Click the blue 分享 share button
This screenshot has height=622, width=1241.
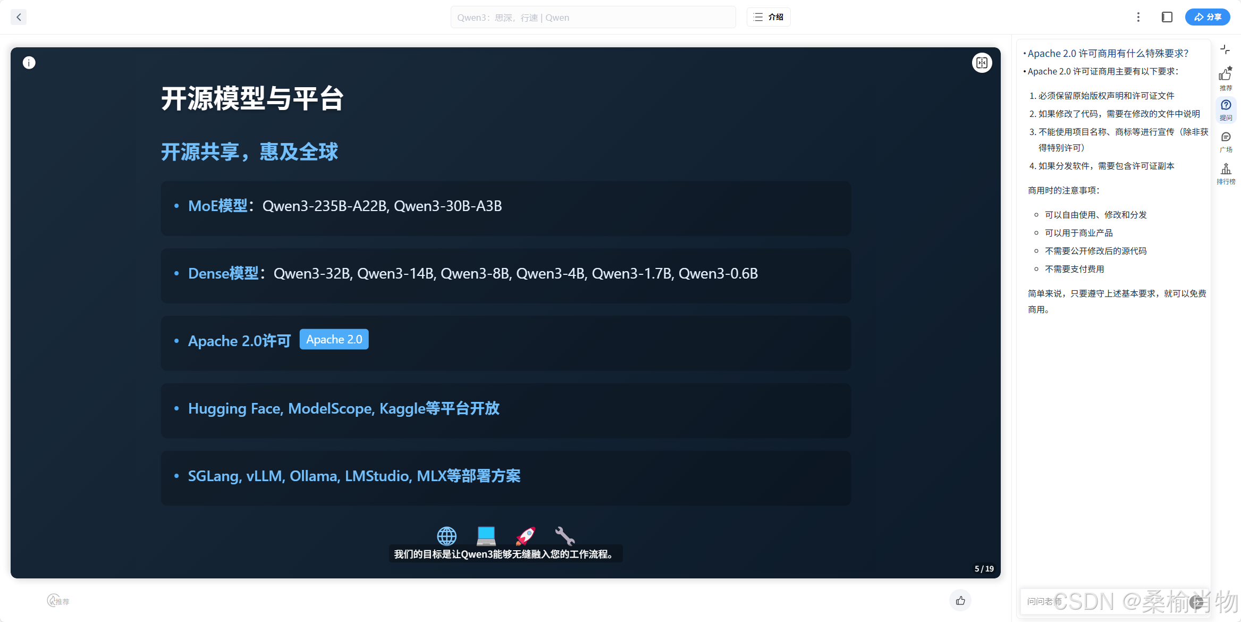pyautogui.click(x=1208, y=17)
